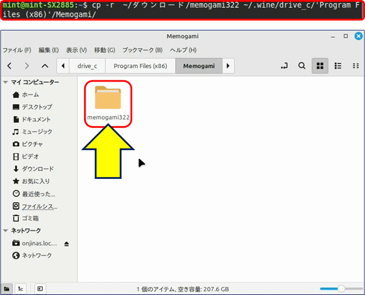
Task: Open お気に入り in the sidebar
Action: 31,181
